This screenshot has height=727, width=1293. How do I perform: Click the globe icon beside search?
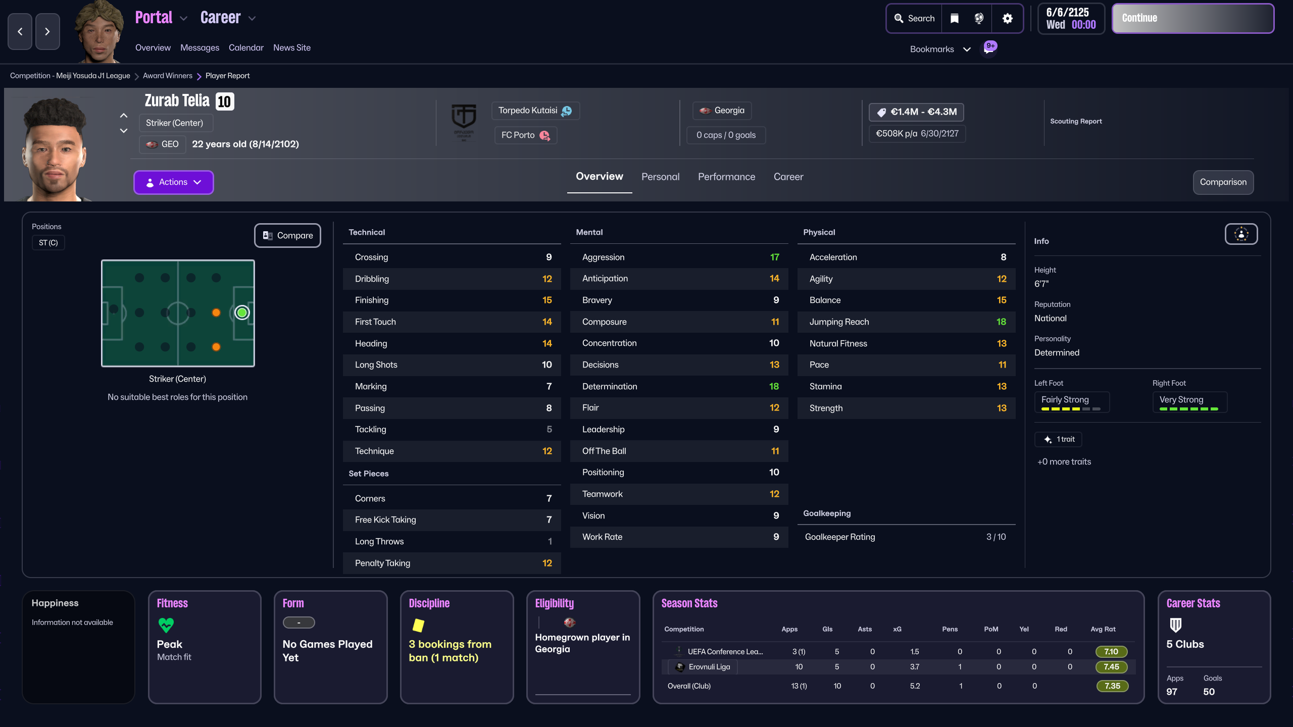tap(979, 19)
